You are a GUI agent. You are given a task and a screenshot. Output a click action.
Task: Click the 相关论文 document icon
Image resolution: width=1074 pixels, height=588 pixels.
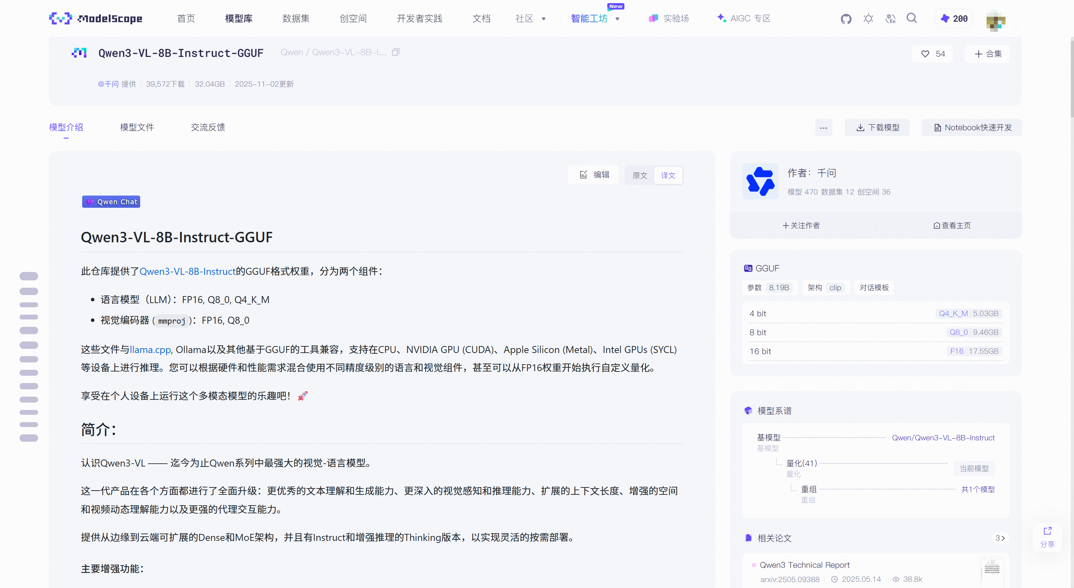click(749, 538)
